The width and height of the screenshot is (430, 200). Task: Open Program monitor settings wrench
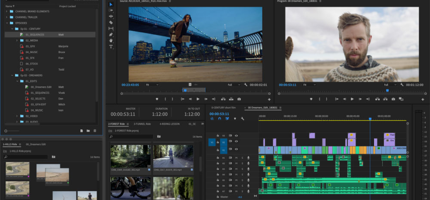click(402, 85)
